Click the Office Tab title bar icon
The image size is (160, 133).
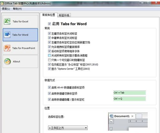2,3
